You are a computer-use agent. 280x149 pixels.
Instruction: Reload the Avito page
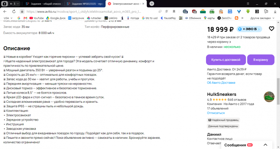14,11
